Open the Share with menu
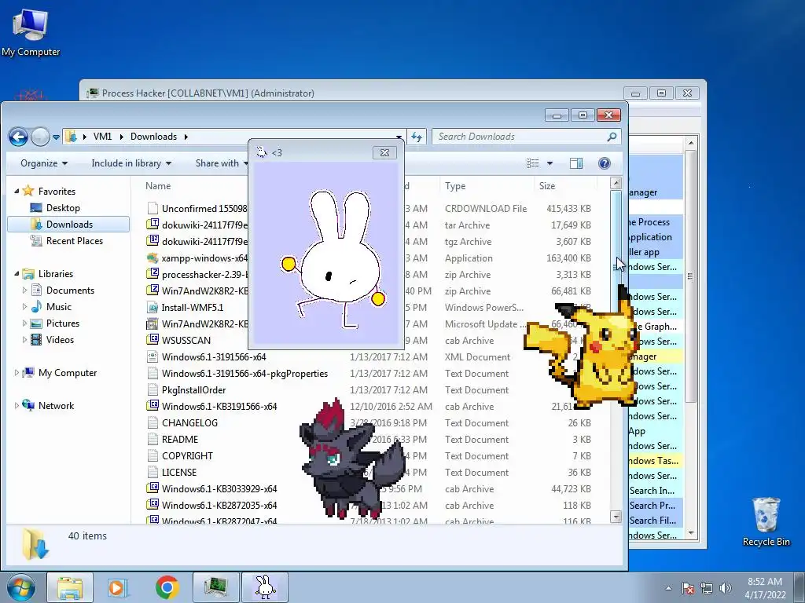805x603 pixels. pos(221,163)
